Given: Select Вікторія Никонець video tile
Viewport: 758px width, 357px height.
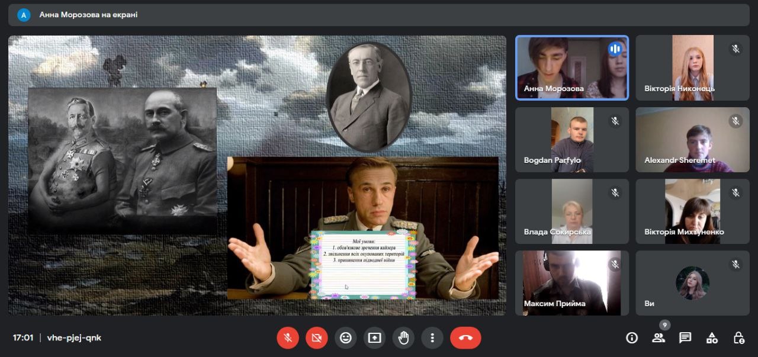Looking at the screenshot, I should pyautogui.click(x=693, y=67).
